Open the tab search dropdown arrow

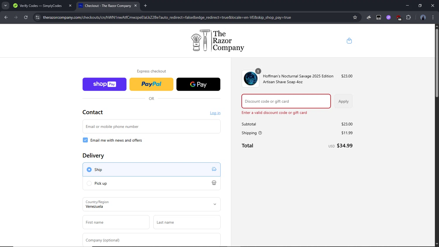pyautogui.click(x=6, y=6)
